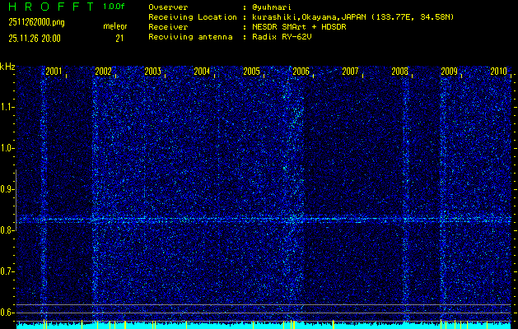The height and width of the screenshot is (329, 518).
Task: Click the HROFFT title text
Action: click(52, 7)
